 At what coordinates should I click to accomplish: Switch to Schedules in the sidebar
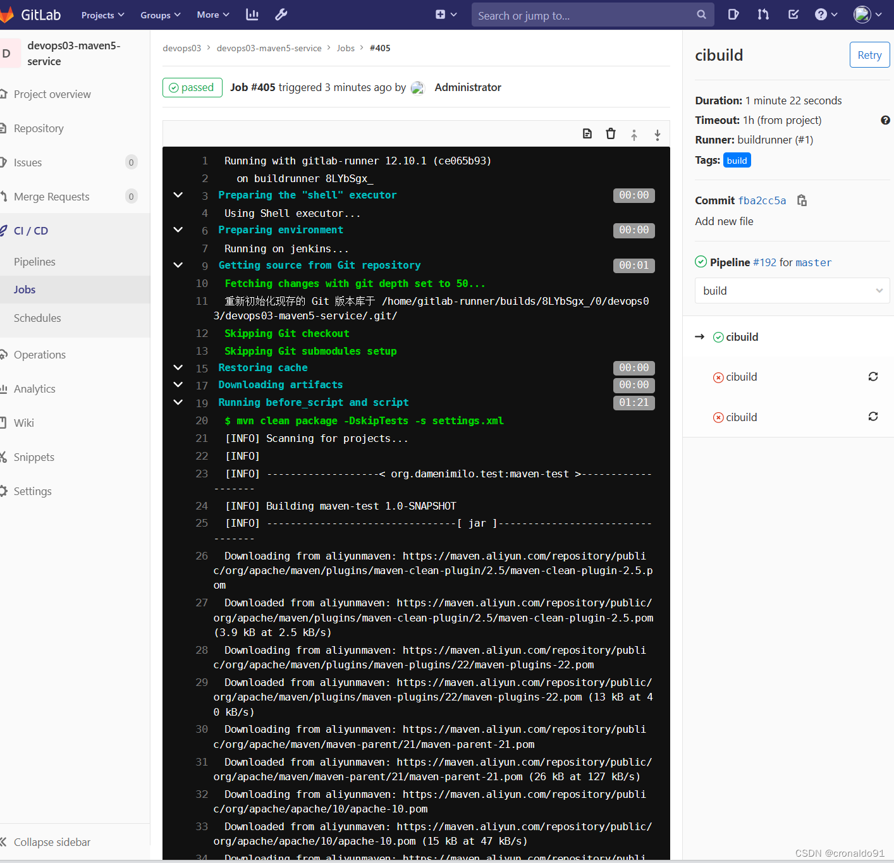37,318
